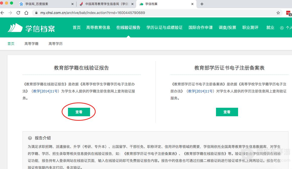
Task: Click 查看 under 教育部学历证书电子注册备案表
Action: tap(227, 112)
